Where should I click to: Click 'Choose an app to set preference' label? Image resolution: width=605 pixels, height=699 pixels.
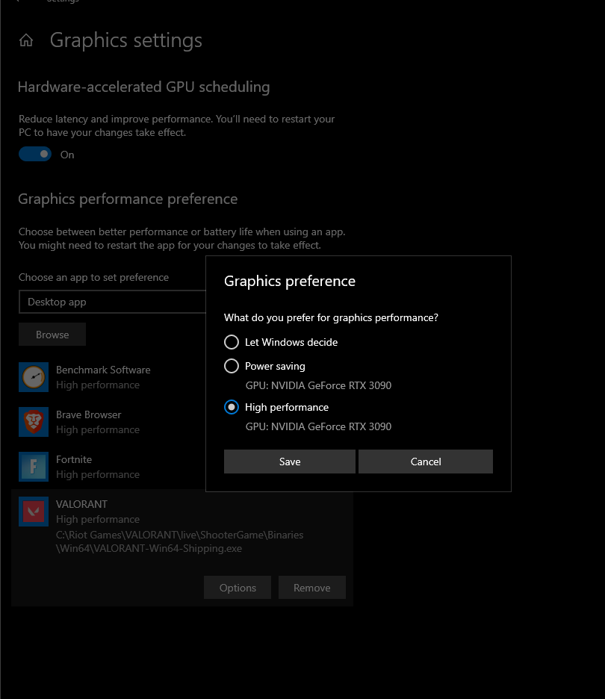(93, 277)
